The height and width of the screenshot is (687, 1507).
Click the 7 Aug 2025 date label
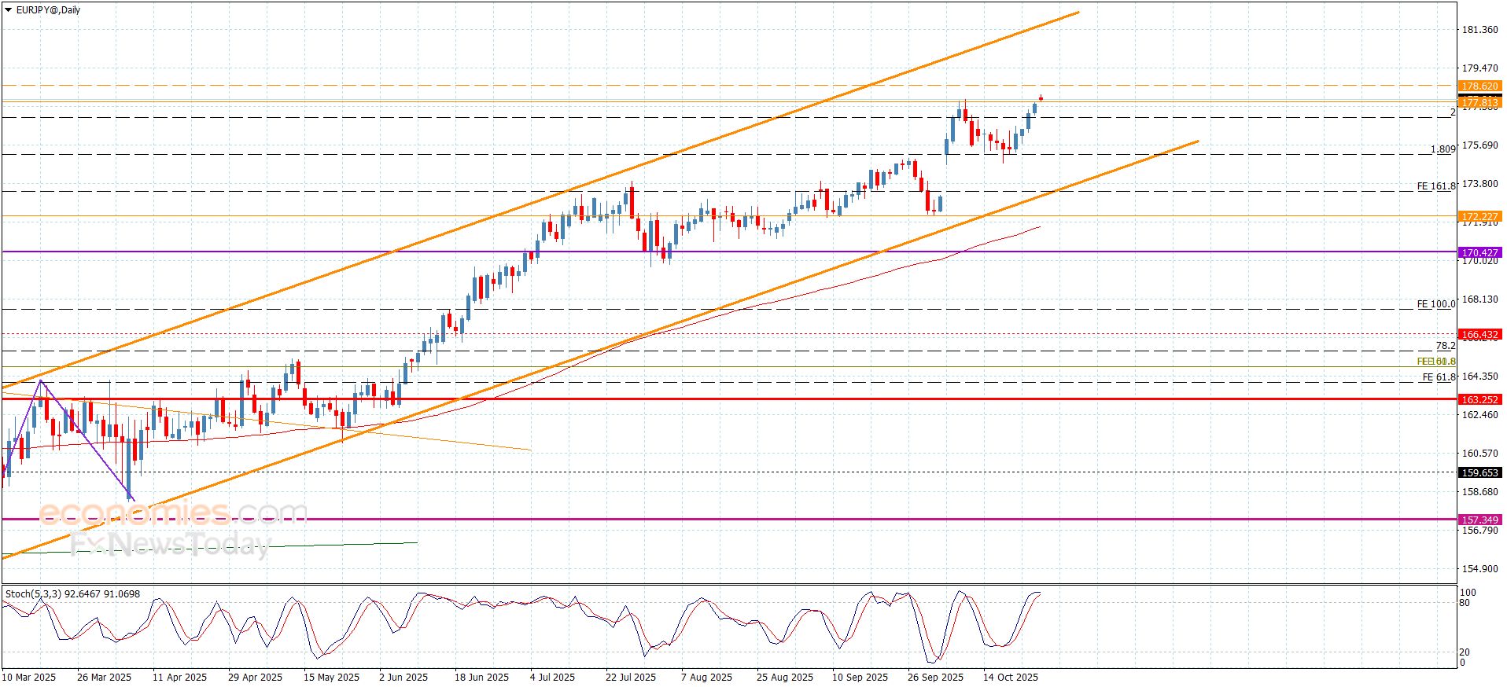click(706, 677)
